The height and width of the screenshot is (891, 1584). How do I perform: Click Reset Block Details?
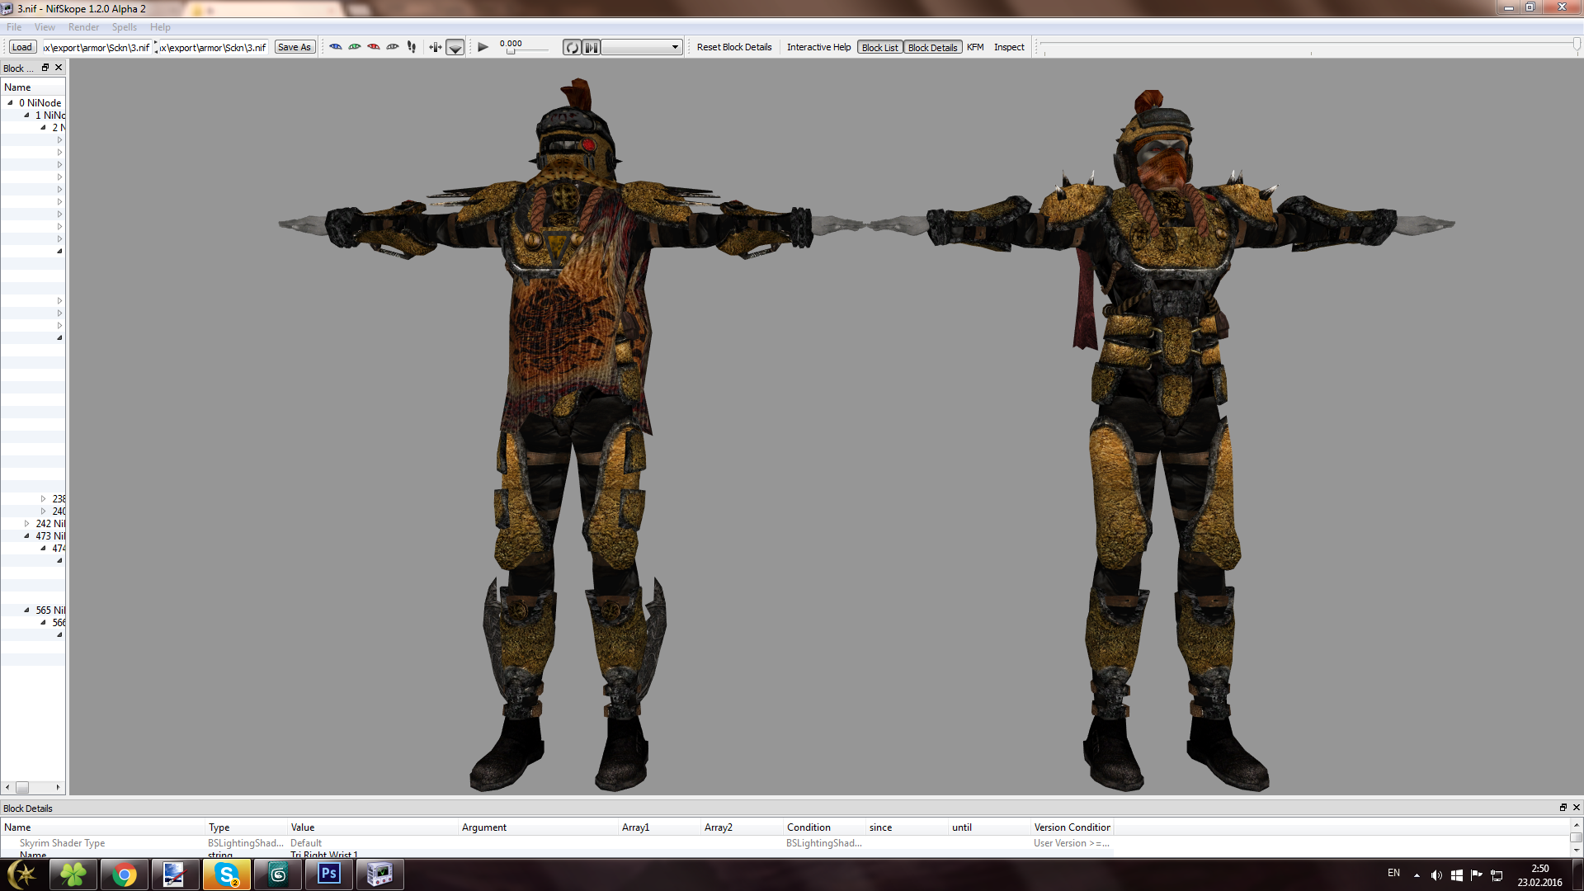click(734, 47)
